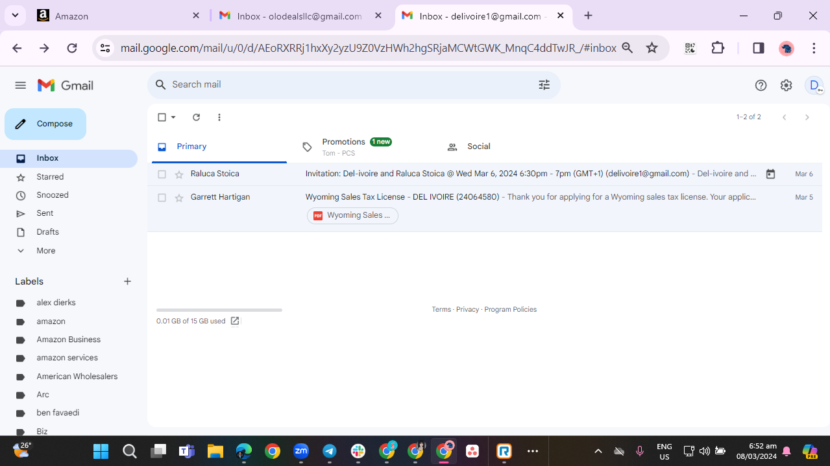Open the Inbox folder
The height and width of the screenshot is (466, 830).
pyautogui.click(x=69, y=158)
